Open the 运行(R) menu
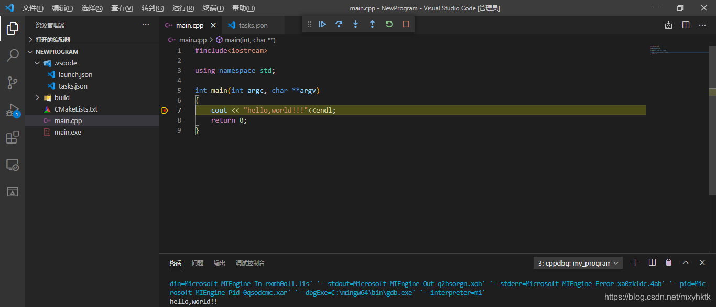 click(183, 8)
